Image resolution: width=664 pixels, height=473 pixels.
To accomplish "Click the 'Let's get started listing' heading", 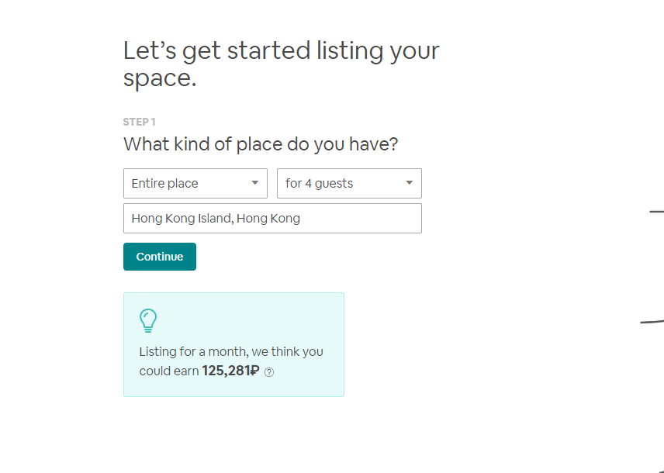I will (x=281, y=51).
